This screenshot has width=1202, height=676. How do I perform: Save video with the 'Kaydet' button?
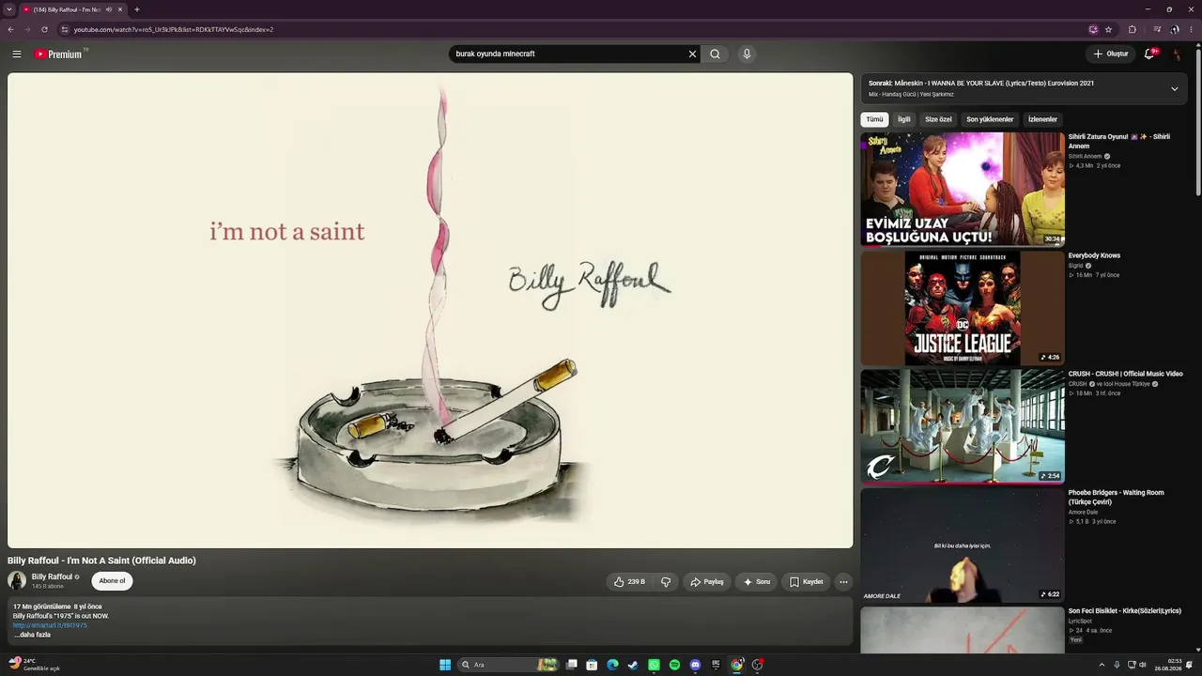(x=806, y=582)
